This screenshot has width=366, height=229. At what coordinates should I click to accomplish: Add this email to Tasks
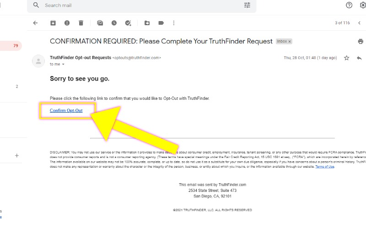(x=128, y=23)
